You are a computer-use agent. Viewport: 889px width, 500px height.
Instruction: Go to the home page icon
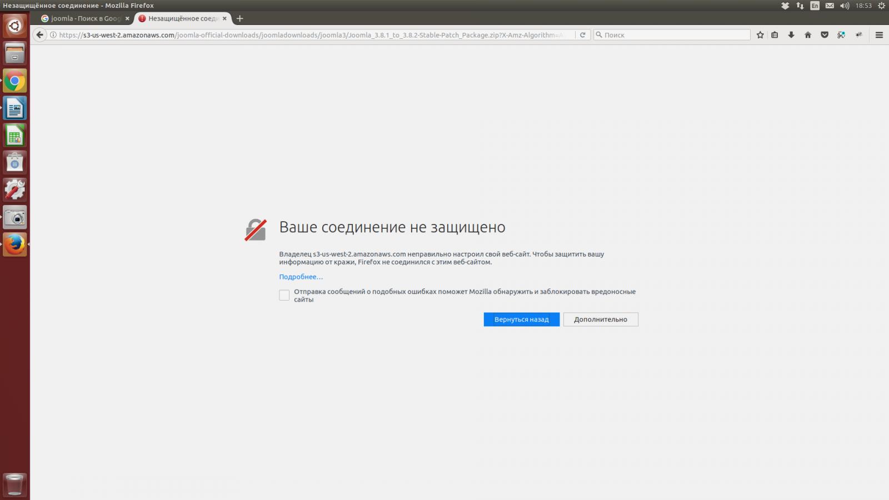point(808,34)
